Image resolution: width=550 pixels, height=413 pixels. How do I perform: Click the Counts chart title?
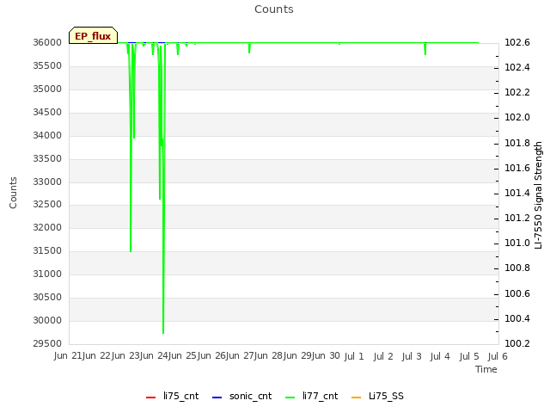point(274,9)
